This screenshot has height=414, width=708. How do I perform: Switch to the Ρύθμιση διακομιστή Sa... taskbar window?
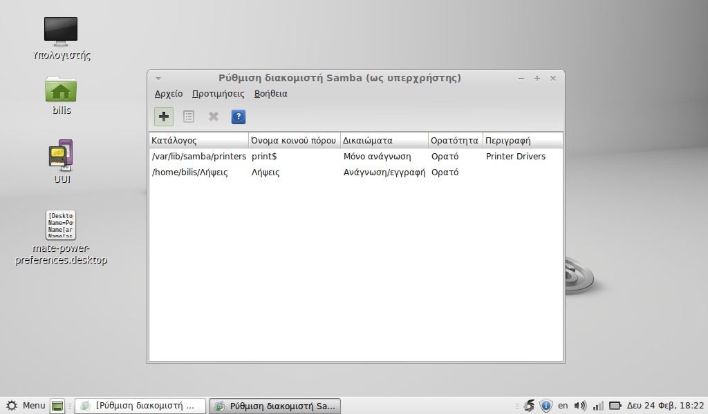[274, 406]
